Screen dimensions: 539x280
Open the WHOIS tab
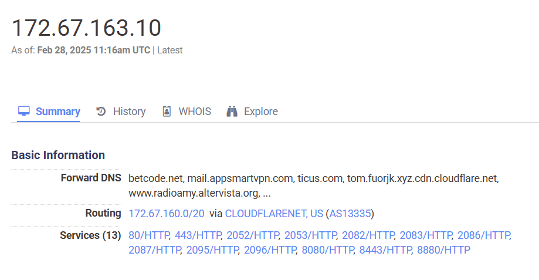(x=195, y=112)
